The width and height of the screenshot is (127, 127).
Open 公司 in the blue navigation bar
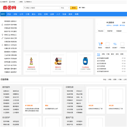[x=21, y=14]
